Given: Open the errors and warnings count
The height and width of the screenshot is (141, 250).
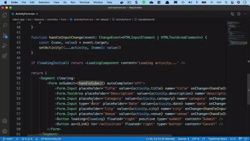Looking at the screenshot, I should (27, 139).
